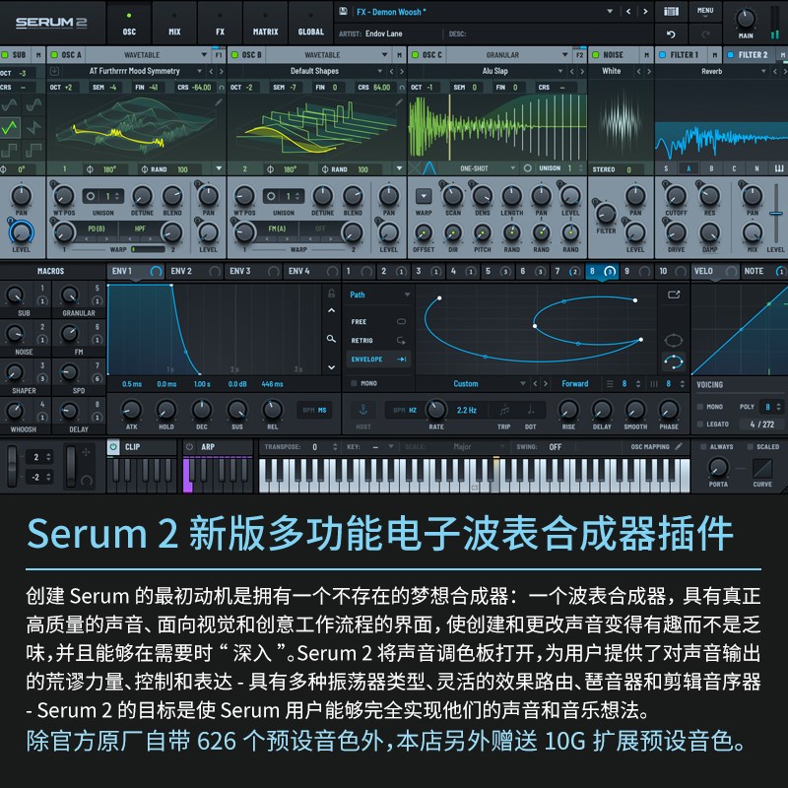This screenshot has height=788, width=788.
Task: Switch to the GLOBAL tab
Action: tap(310, 23)
